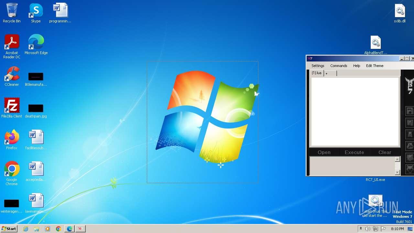Viewport: 414px width, 233px height.
Task: Select the deathpain.jpg image file
Action: pos(36,111)
